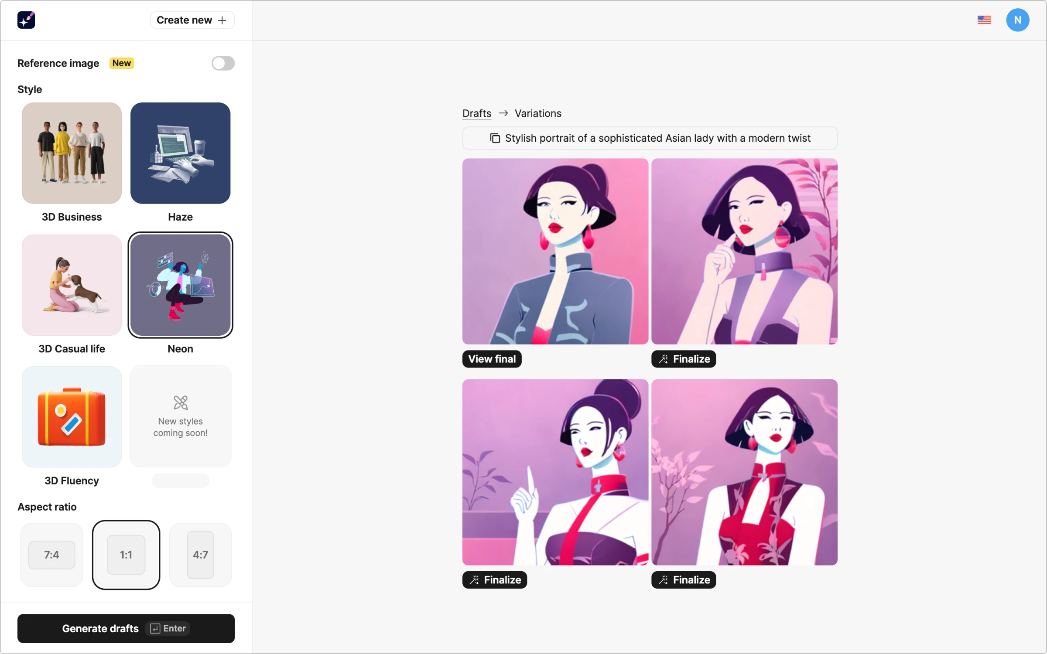Click Generate drafts button
The image size is (1047, 654).
point(126,628)
